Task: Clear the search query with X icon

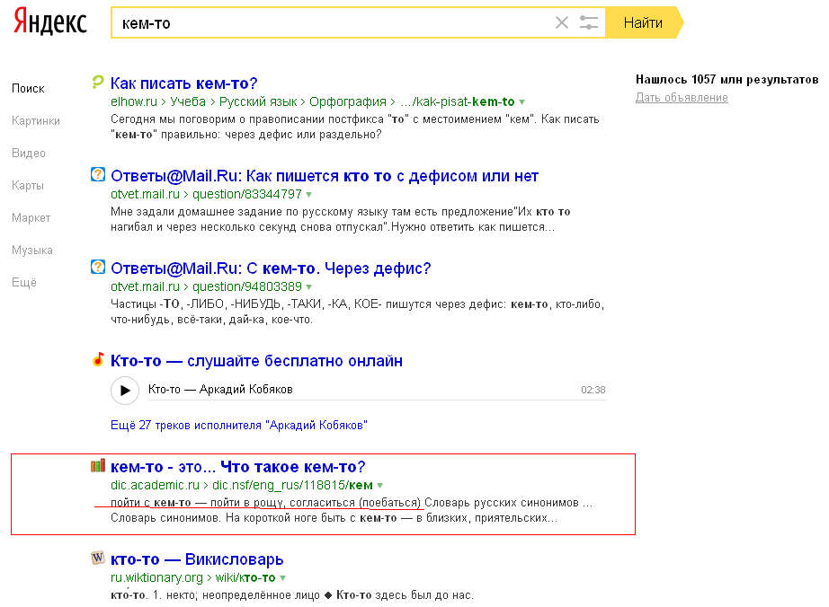Action: (562, 23)
